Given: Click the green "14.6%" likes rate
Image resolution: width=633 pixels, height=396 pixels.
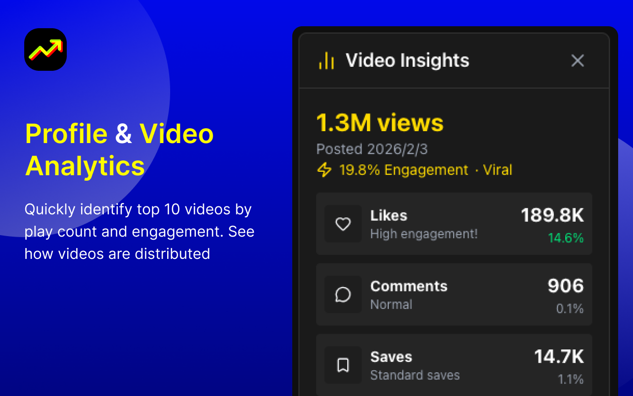Looking at the screenshot, I should [x=566, y=238].
